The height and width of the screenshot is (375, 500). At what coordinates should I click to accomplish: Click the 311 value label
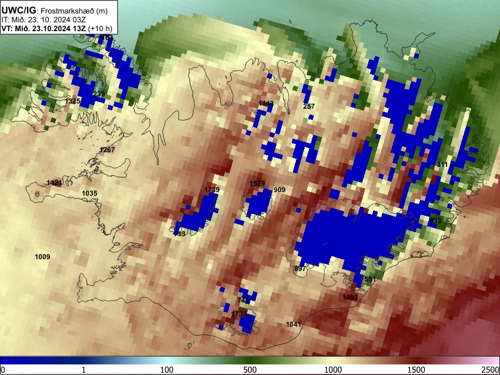442,165
